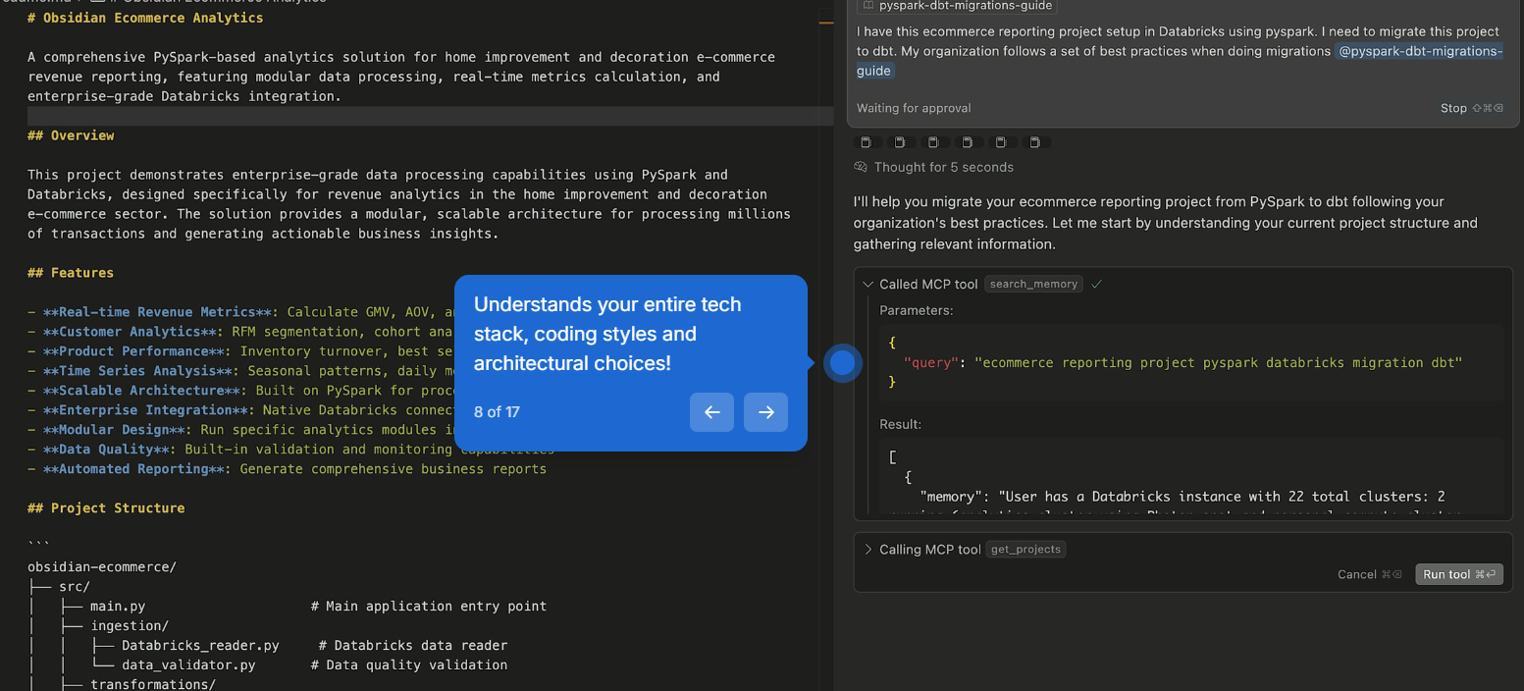This screenshot has width=1524, height=691.
Task: Click the ingestion/ folder line
Action: click(98, 626)
